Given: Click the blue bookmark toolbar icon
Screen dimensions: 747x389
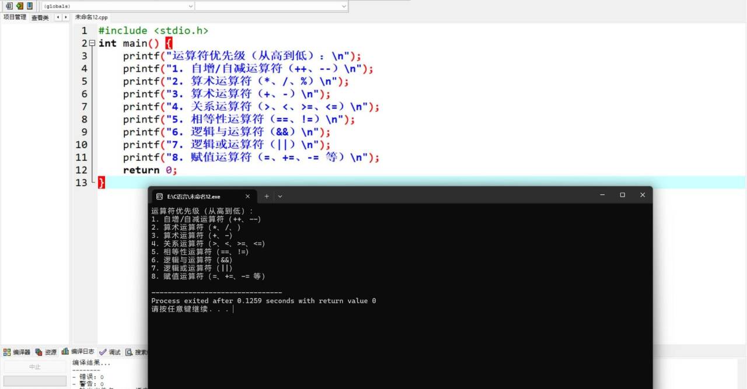Looking at the screenshot, I should 30,6.
